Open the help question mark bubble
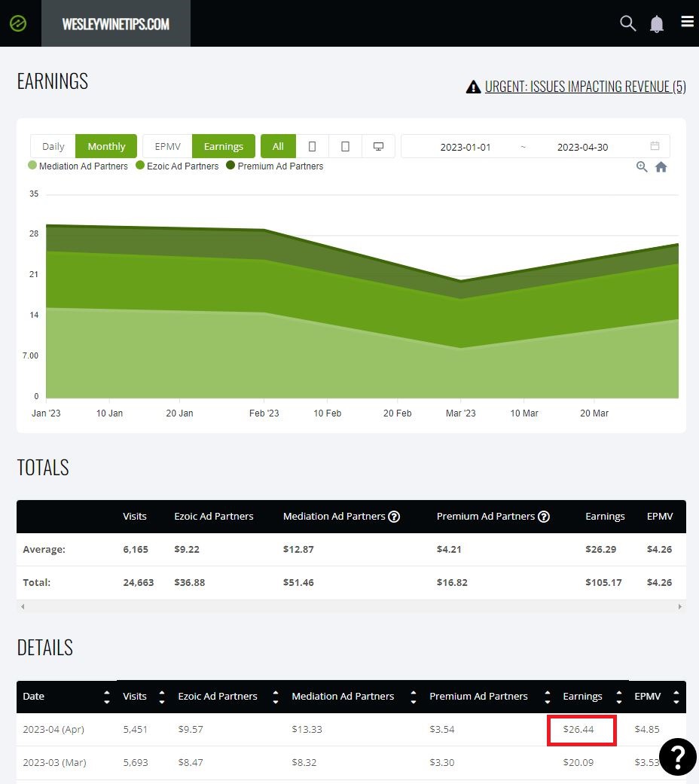Image resolution: width=699 pixels, height=784 pixels. coord(677,757)
